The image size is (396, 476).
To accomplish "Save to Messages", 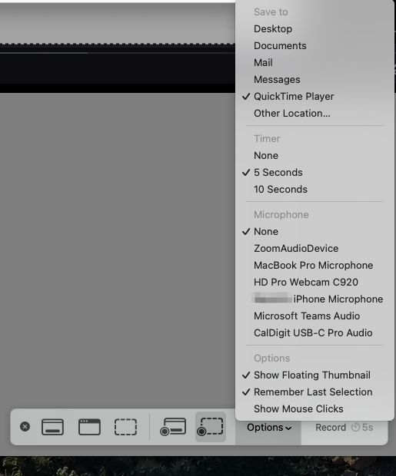I will pyautogui.click(x=314, y=80).
